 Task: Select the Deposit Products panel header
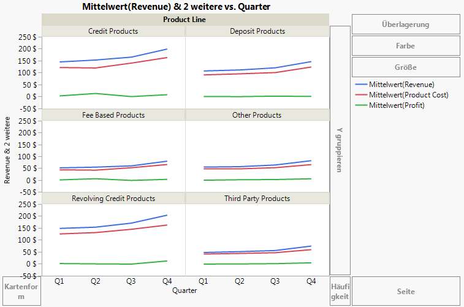pos(257,31)
